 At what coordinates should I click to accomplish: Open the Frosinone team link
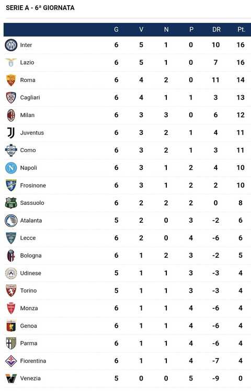[33, 185]
